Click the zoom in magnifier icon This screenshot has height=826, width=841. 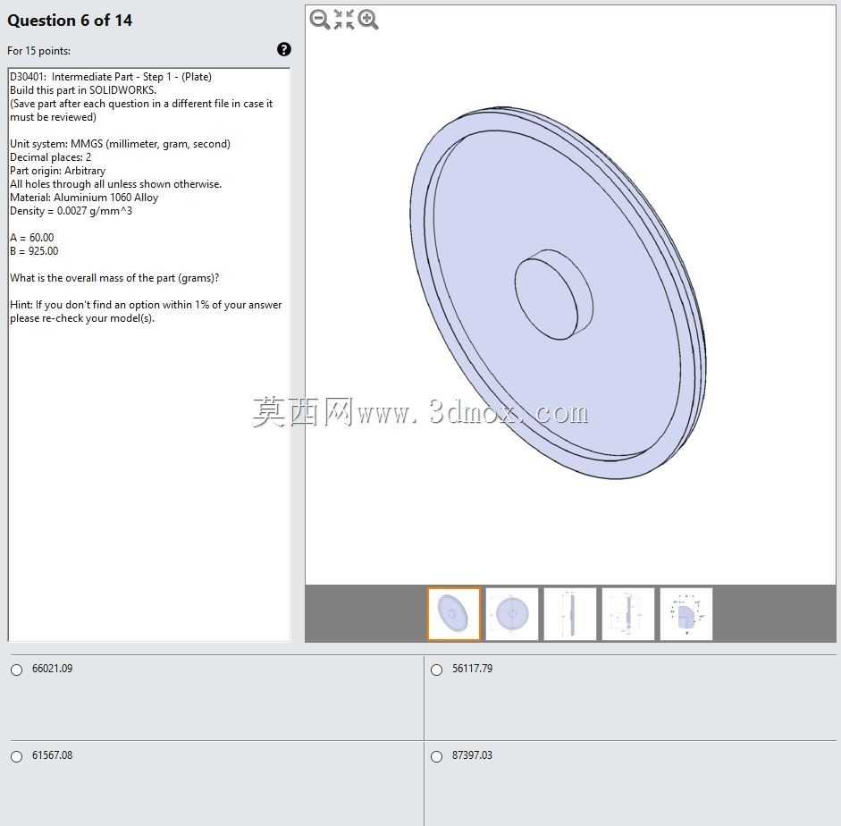click(368, 20)
